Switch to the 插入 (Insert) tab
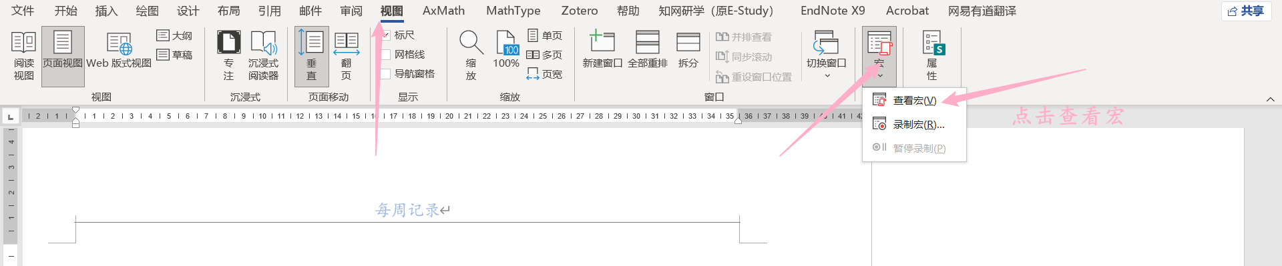 pyautogui.click(x=106, y=11)
